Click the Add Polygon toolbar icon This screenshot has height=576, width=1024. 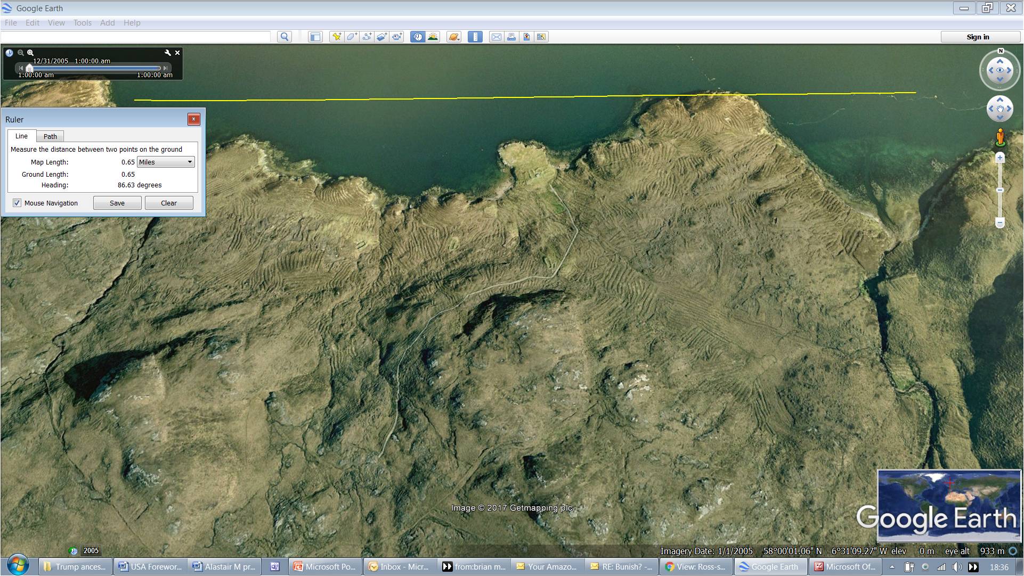[352, 37]
